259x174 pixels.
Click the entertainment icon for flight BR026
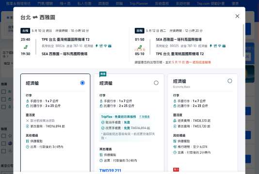(x=110, y=46)
